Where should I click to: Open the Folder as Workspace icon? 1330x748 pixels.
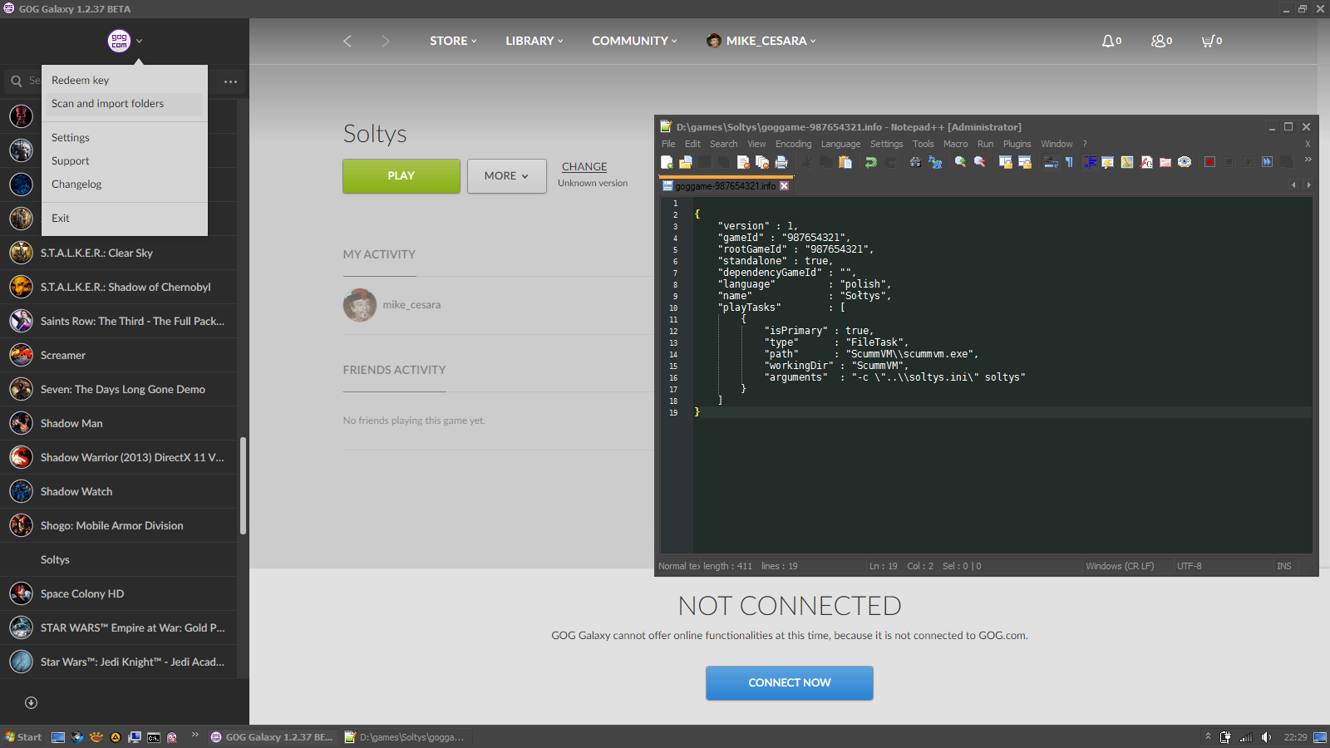tap(1165, 162)
